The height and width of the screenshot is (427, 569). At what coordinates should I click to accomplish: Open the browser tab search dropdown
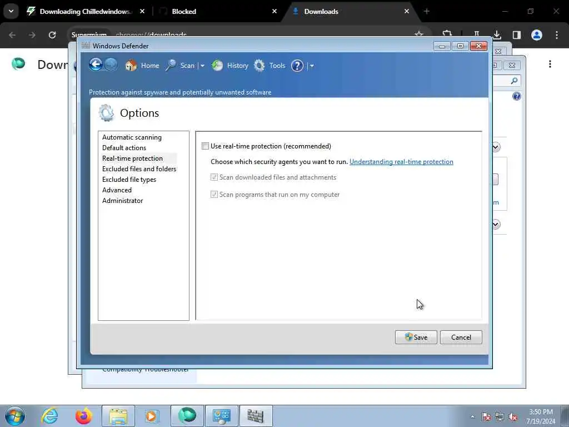11,11
